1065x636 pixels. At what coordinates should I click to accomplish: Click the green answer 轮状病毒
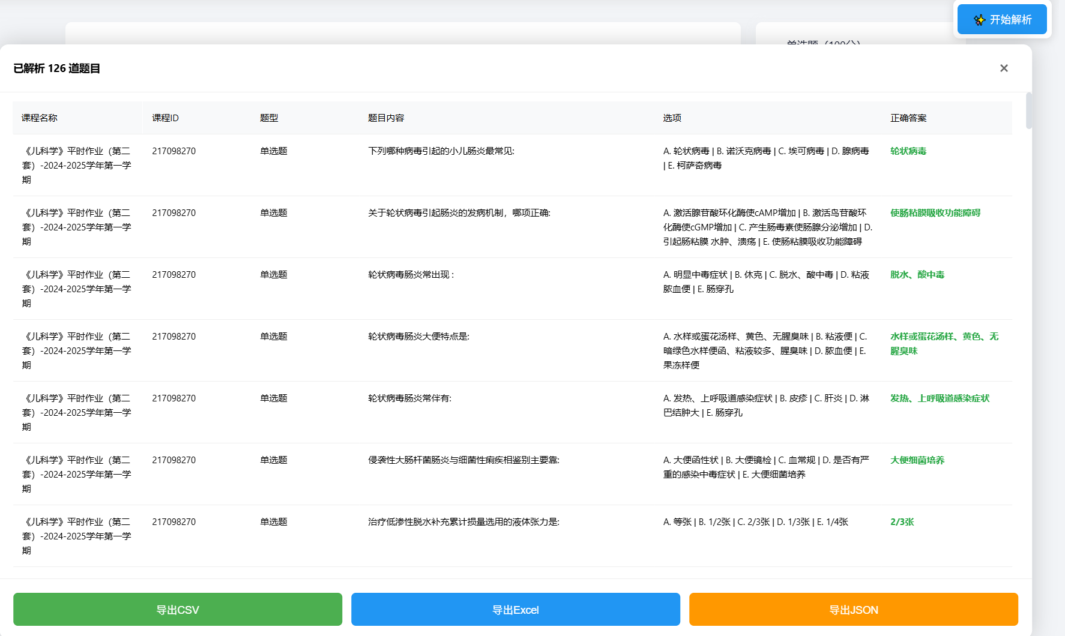(x=908, y=151)
